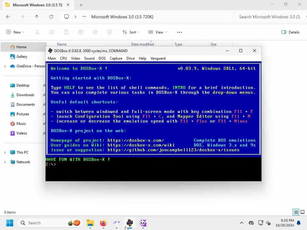Screen dimensions: 307x230
Task: Open the taskbar clock 6:25 PM
Action: coord(285,223)
